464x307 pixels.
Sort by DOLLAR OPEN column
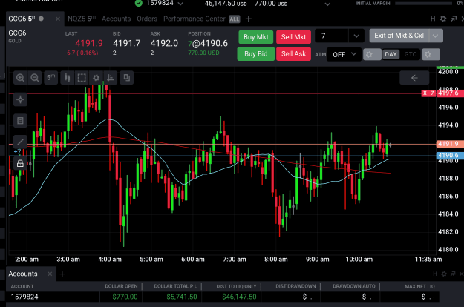click(121, 286)
